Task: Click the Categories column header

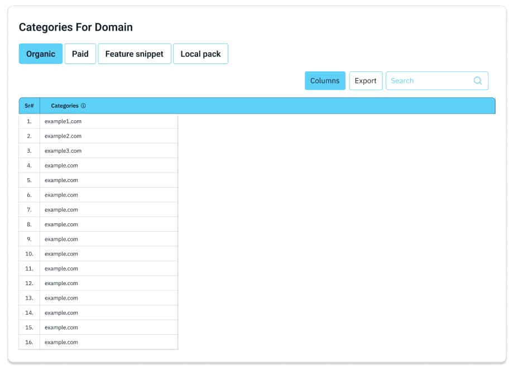Action: click(65, 106)
